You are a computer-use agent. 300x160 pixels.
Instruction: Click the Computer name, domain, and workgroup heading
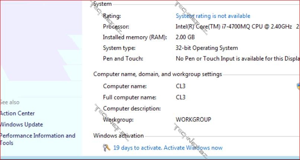click(157, 74)
